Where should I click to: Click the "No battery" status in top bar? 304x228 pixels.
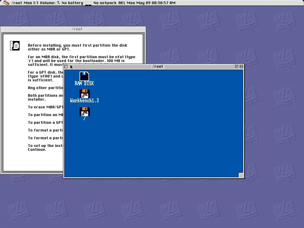point(72,3)
